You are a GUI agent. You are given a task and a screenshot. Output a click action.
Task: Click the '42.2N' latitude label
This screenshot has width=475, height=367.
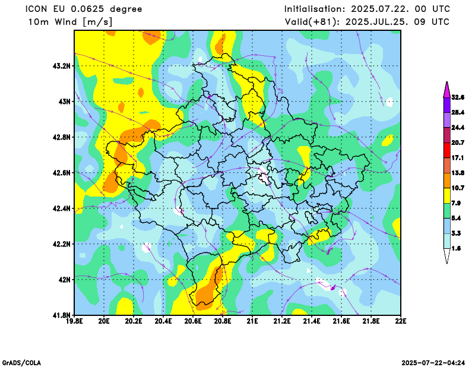tap(62, 243)
